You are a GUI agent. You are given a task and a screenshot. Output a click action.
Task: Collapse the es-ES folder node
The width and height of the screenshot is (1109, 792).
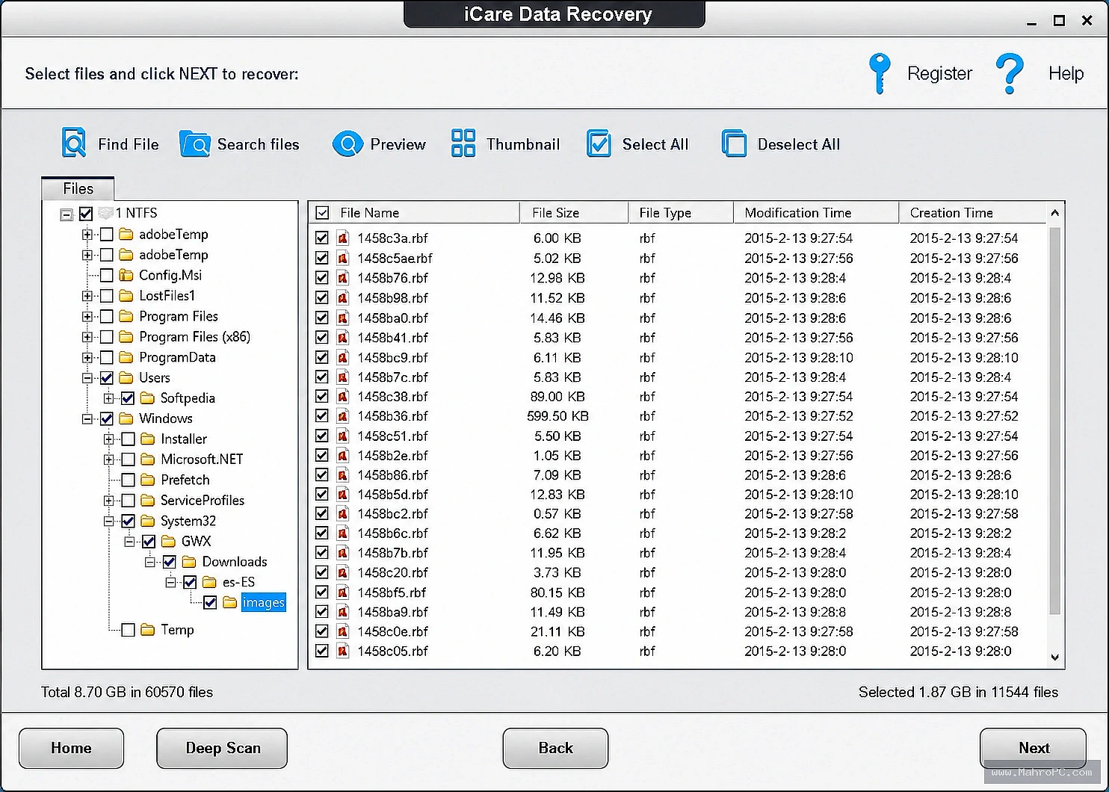click(171, 582)
